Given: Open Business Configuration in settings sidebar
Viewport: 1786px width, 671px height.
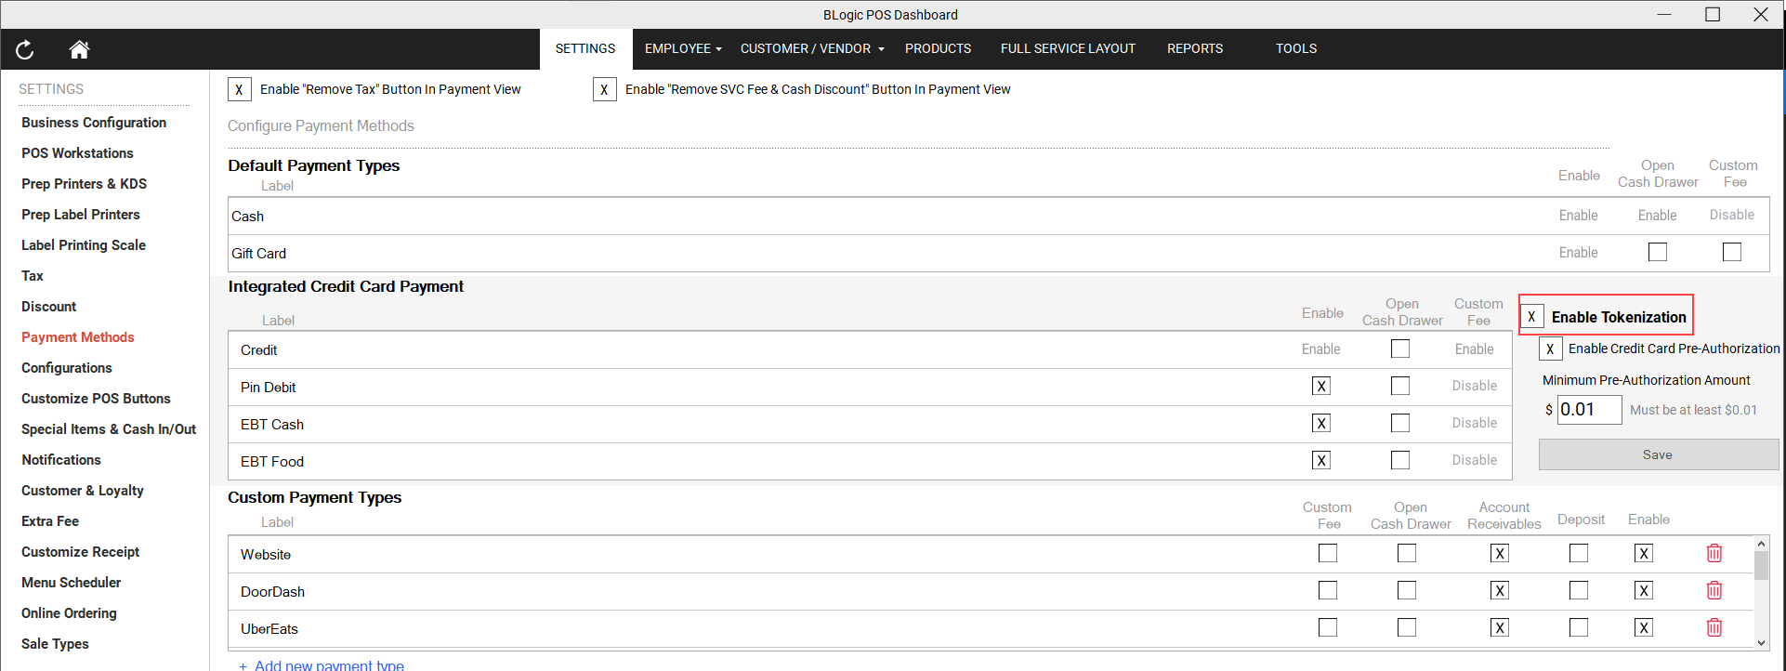Looking at the screenshot, I should coord(94,123).
